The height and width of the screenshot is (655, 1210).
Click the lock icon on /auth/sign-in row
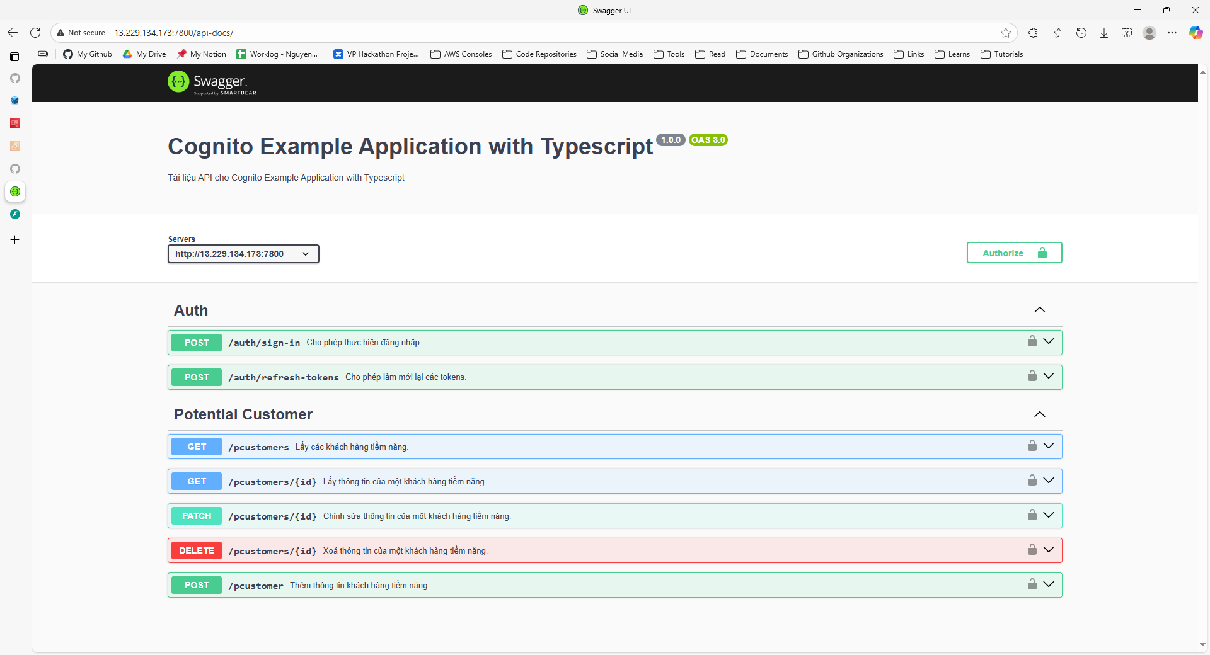click(x=1032, y=341)
